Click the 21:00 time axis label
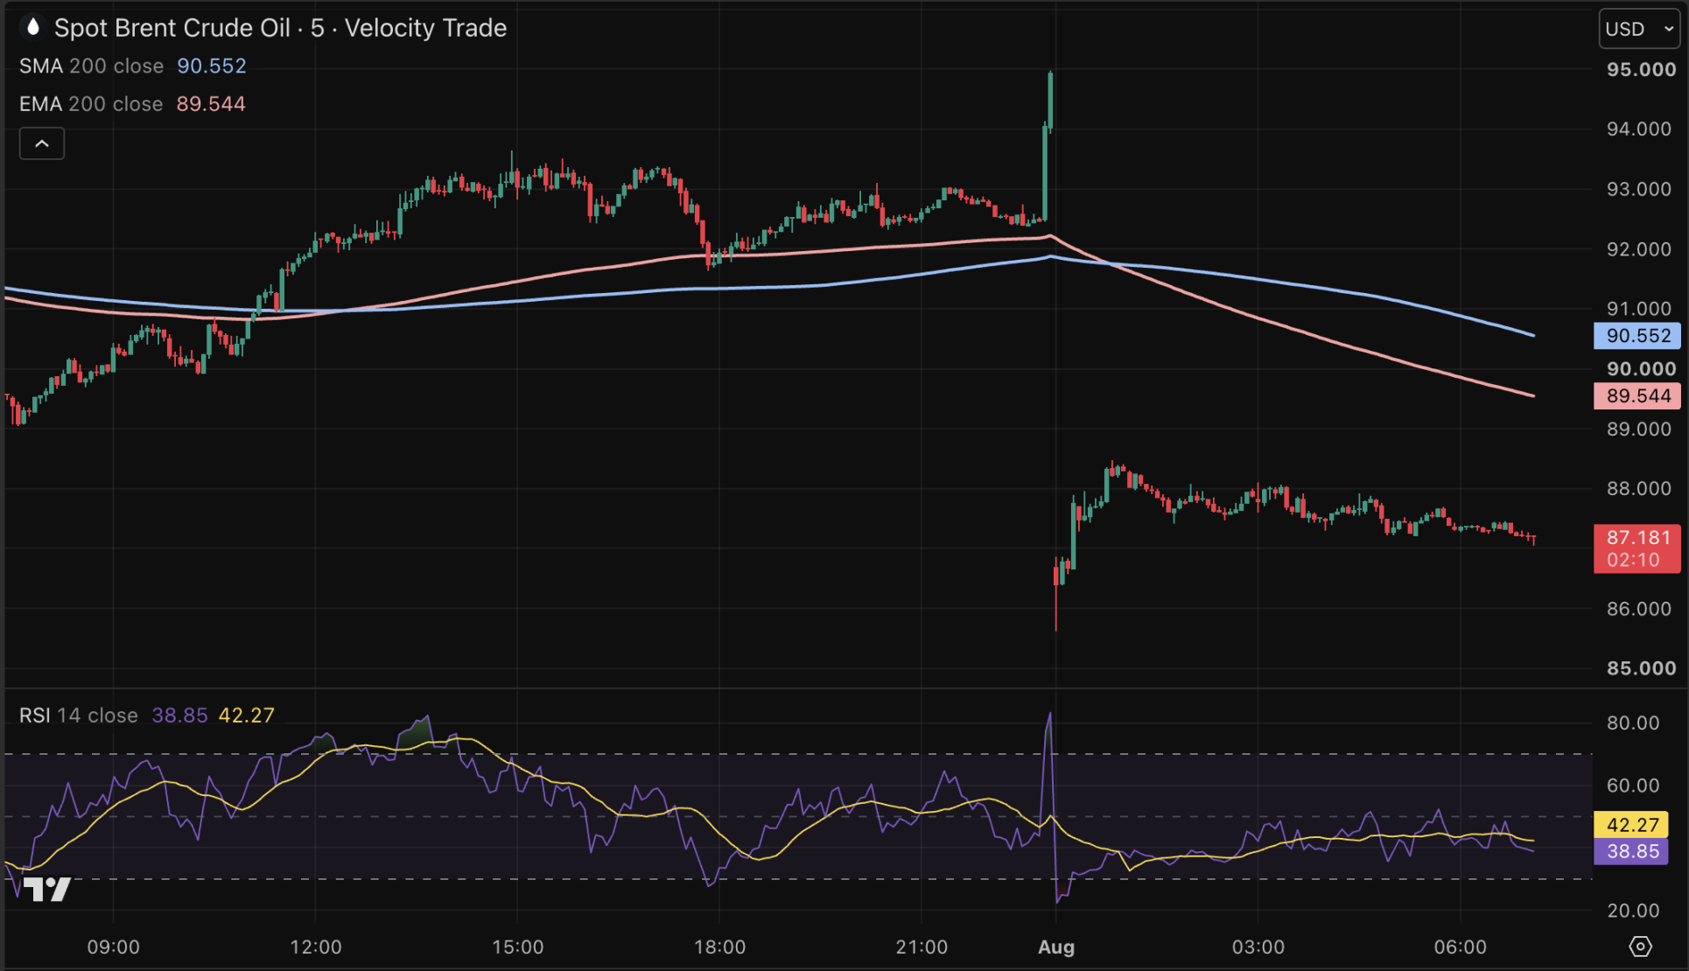1689x971 pixels. pyautogui.click(x=922, y=947)
